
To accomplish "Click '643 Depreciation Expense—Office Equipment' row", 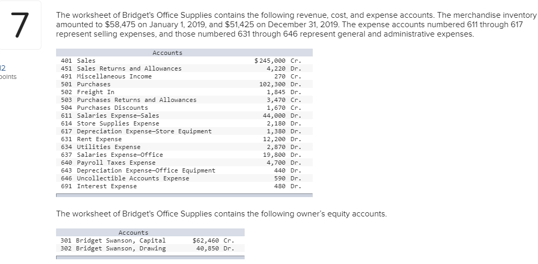I will pos(184,170).
